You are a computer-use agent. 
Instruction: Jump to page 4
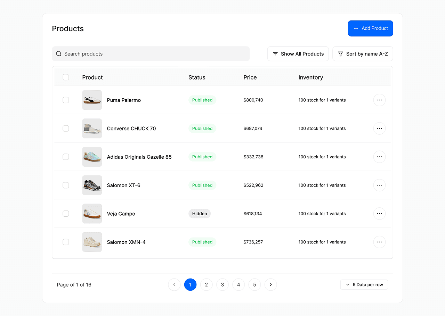238,285
